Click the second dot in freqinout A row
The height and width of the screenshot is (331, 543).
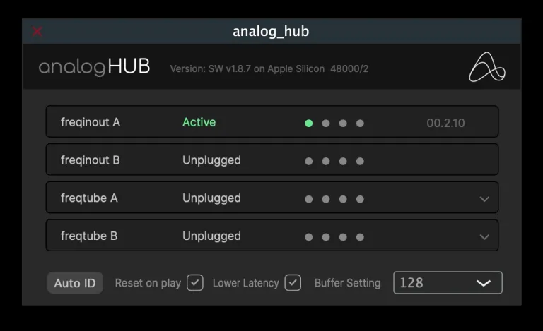[326, 123]
